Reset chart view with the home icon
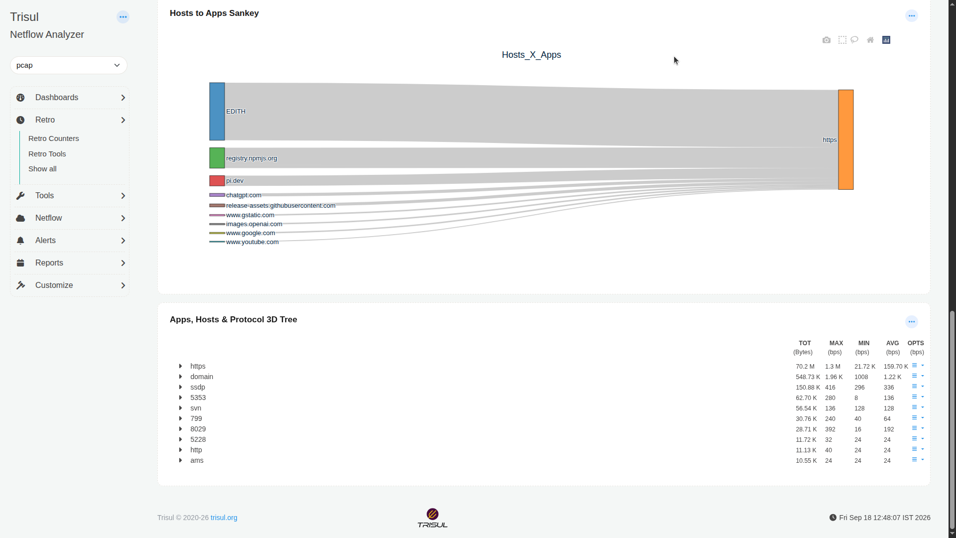The height and width of the screenshot is (538, 956). point(870,40)
